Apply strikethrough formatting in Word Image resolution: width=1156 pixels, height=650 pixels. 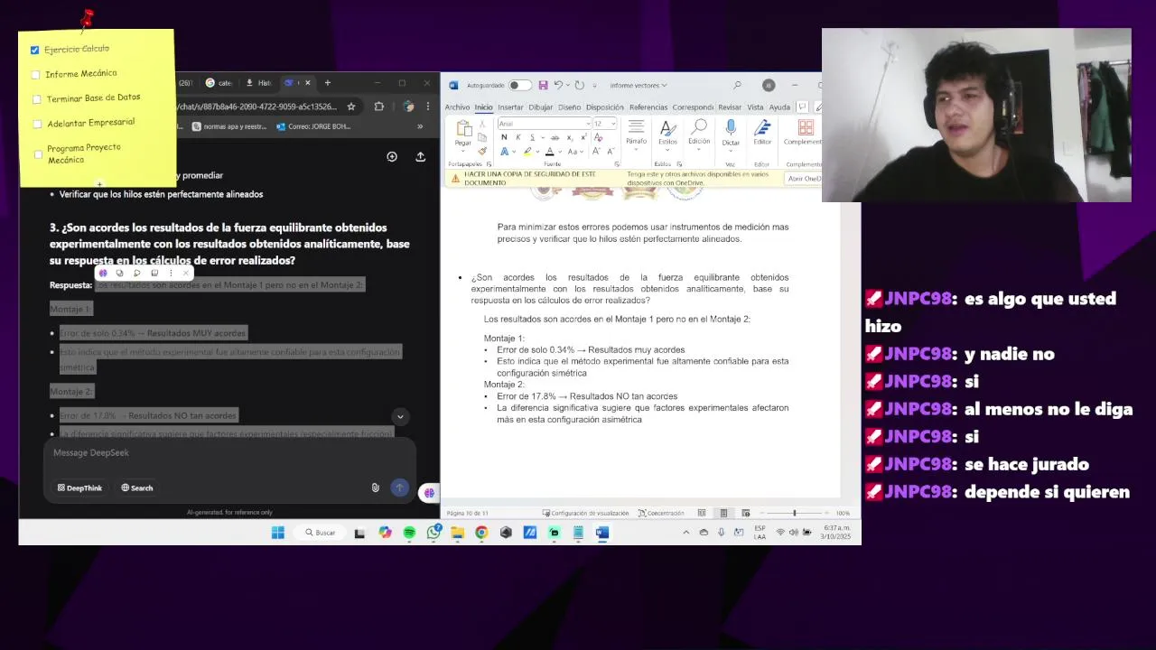coord(555,137)
